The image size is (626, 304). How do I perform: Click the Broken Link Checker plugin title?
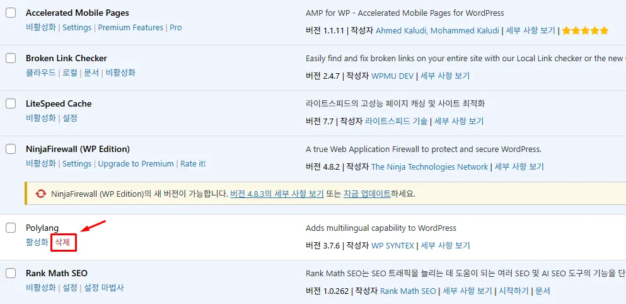[x=67, y=58]
